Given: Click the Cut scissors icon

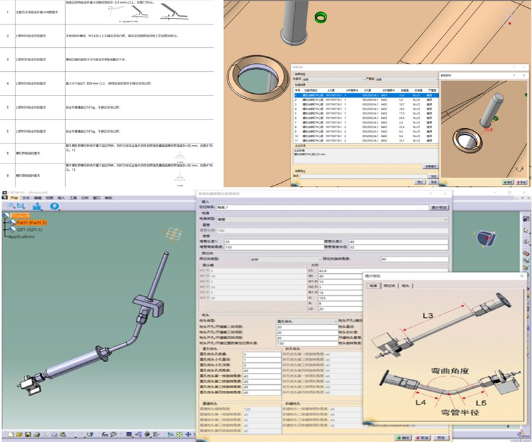Looking at the screenshot, I should (45, 435).
